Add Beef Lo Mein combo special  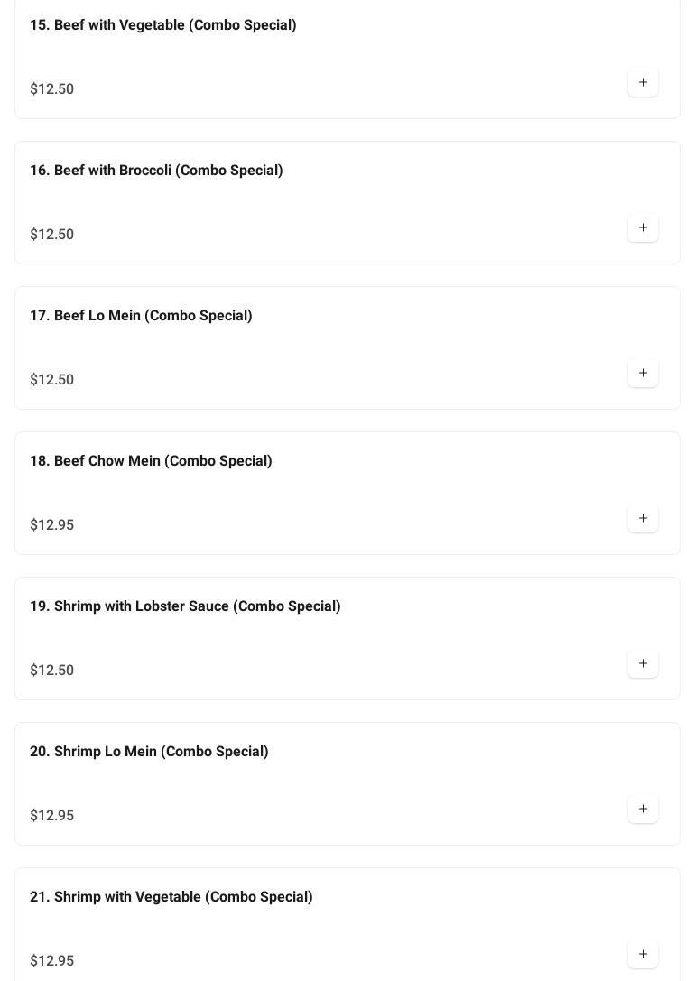pos(643,374)
